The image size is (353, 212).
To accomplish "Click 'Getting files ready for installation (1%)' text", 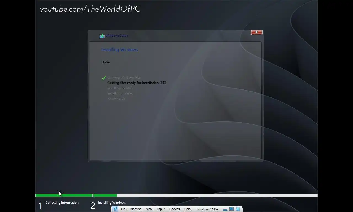I will 137,83.
